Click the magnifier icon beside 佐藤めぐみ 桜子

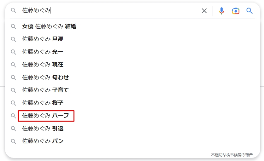(x=14, y=103)
